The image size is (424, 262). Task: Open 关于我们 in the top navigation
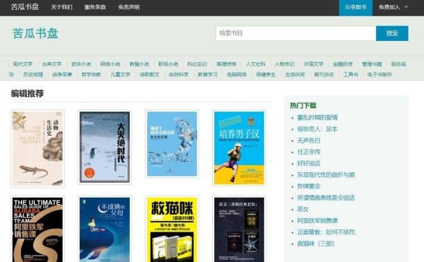(62, 7)
